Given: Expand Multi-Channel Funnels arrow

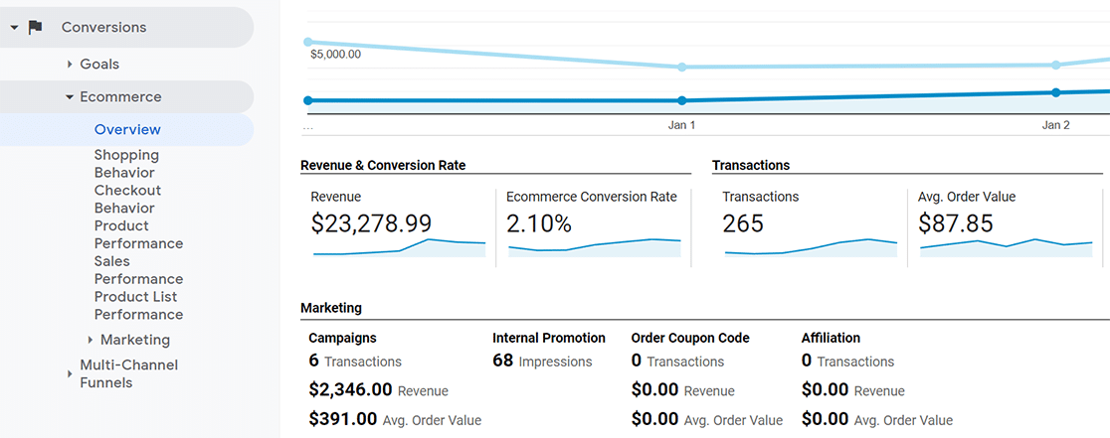Looking at the screenshot, I should click(x=70, y=373).
